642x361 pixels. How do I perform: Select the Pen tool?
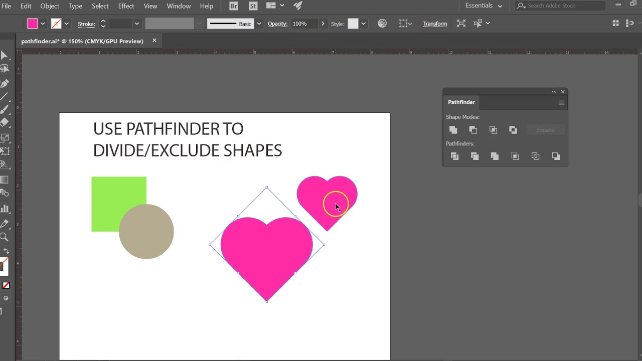4,83
